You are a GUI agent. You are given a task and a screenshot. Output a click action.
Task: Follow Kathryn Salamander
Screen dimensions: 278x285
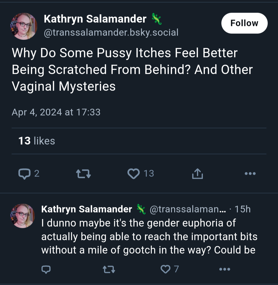click(x=244, y=23)
